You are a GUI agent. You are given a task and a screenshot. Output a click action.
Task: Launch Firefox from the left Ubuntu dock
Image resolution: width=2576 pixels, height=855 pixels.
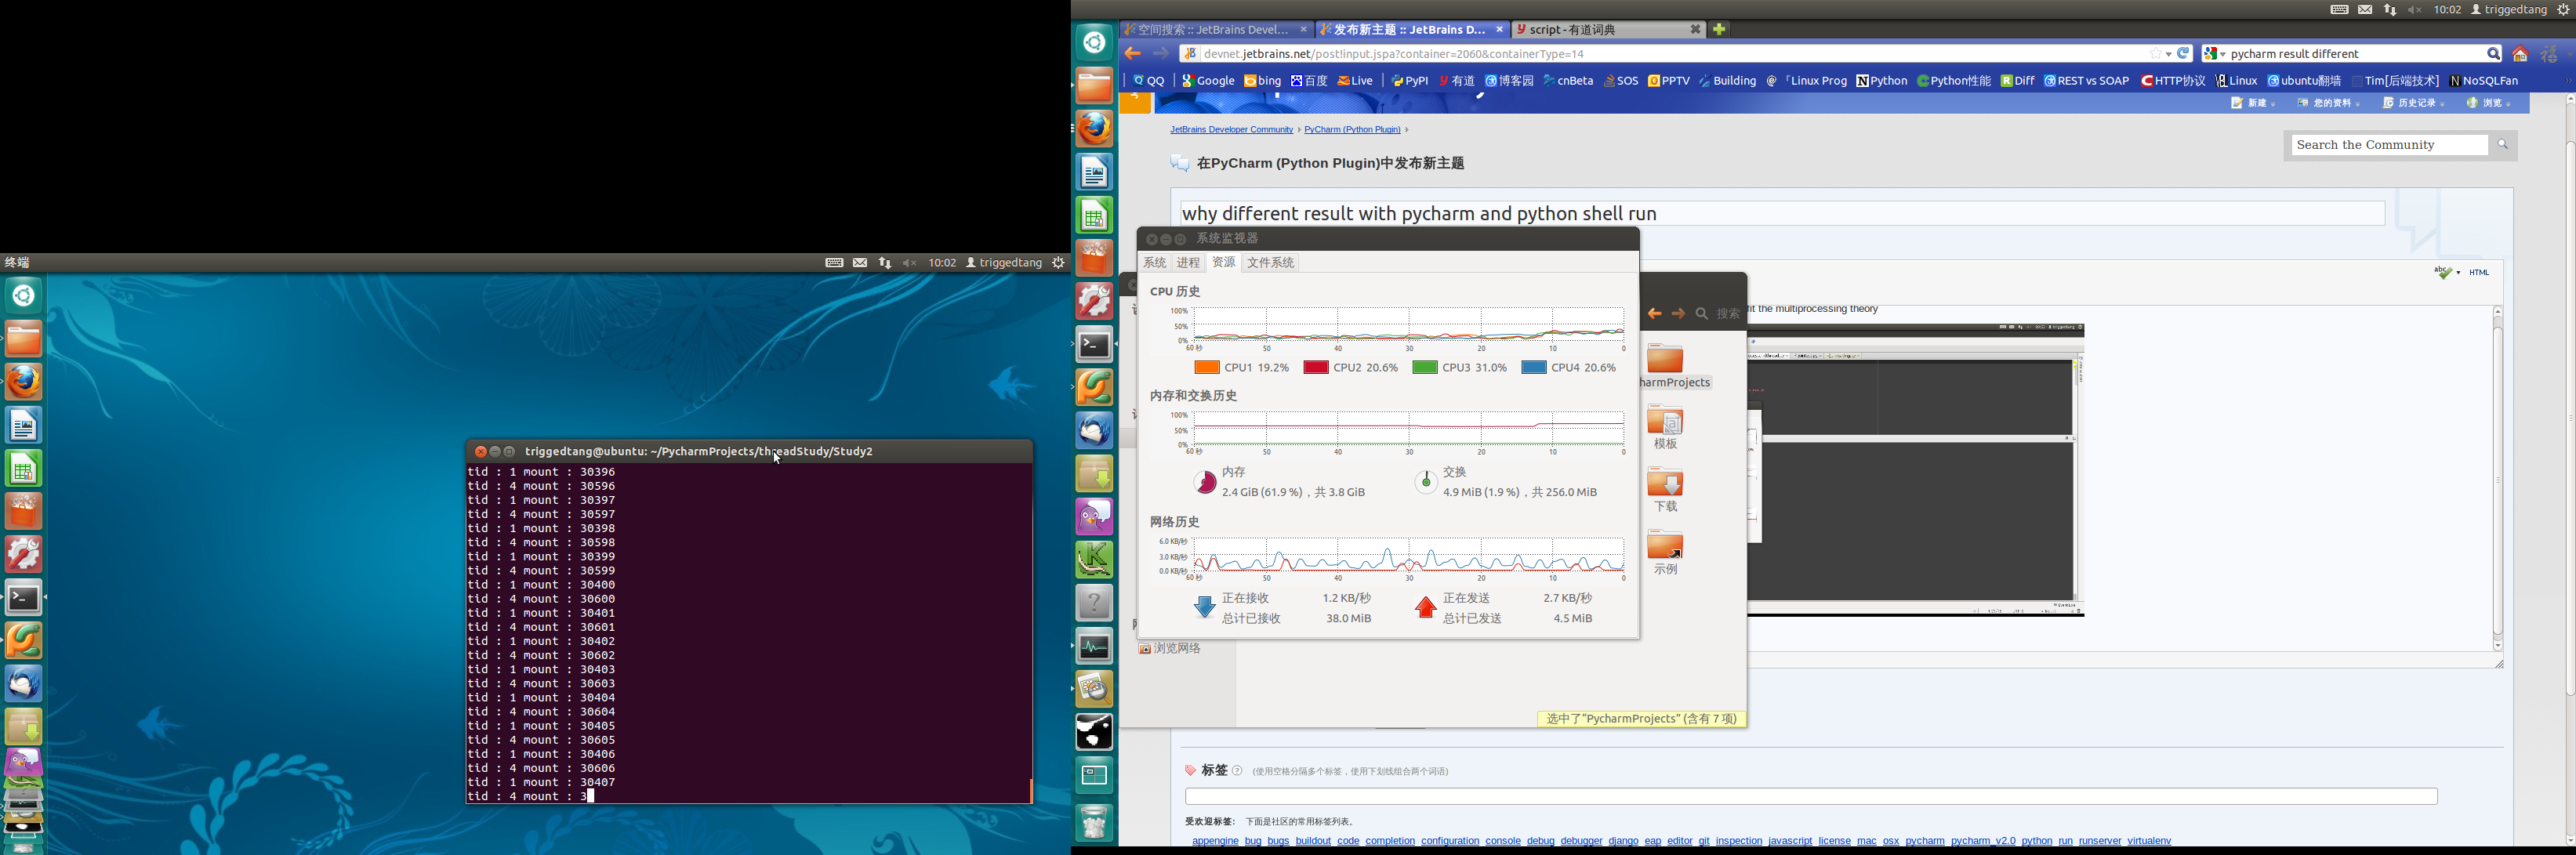pos(23,382)
